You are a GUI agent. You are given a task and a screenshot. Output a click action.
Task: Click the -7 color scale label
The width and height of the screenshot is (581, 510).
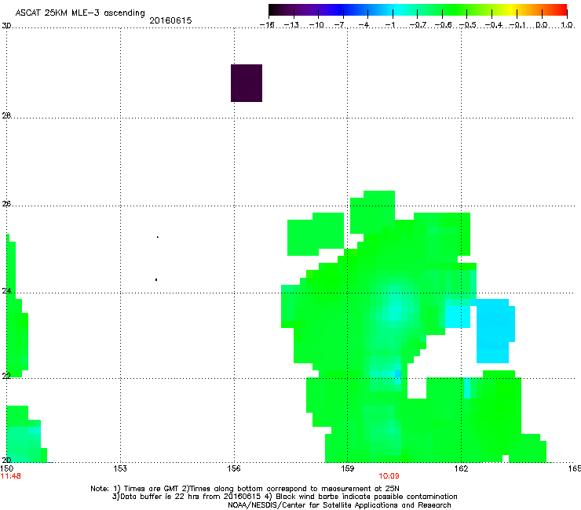[x=340, y=25]
